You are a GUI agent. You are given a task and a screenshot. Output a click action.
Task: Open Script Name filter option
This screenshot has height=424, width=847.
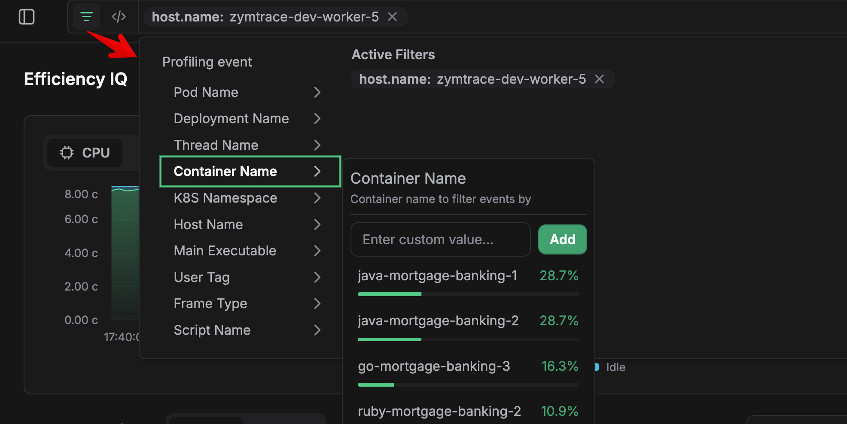coord(212,330)
